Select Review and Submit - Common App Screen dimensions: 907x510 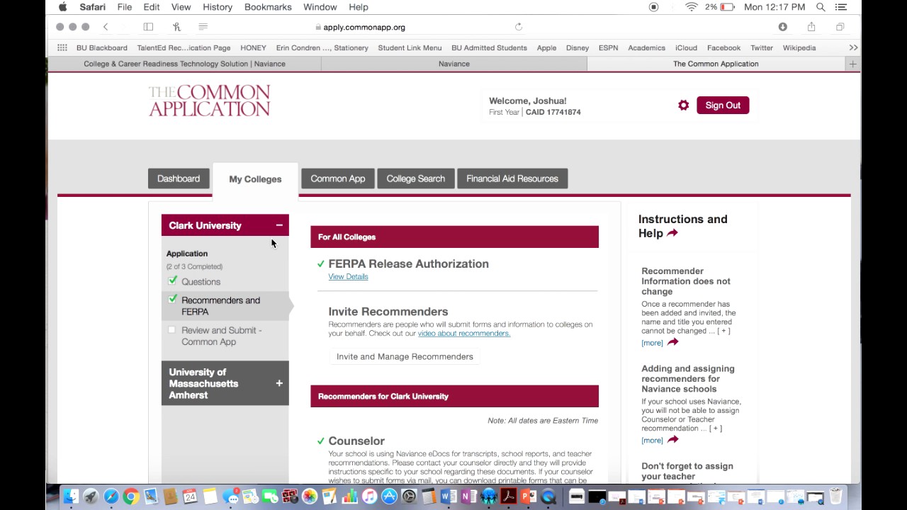221,336
